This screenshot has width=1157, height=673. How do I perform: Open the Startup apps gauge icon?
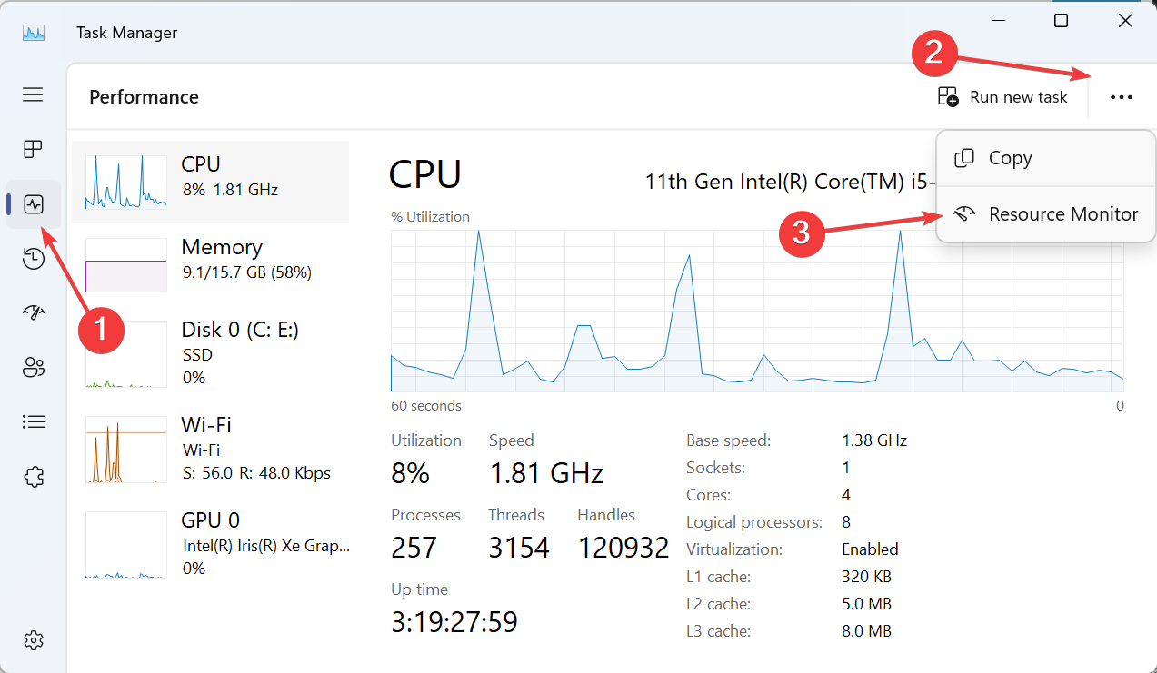tap(33, 313)
